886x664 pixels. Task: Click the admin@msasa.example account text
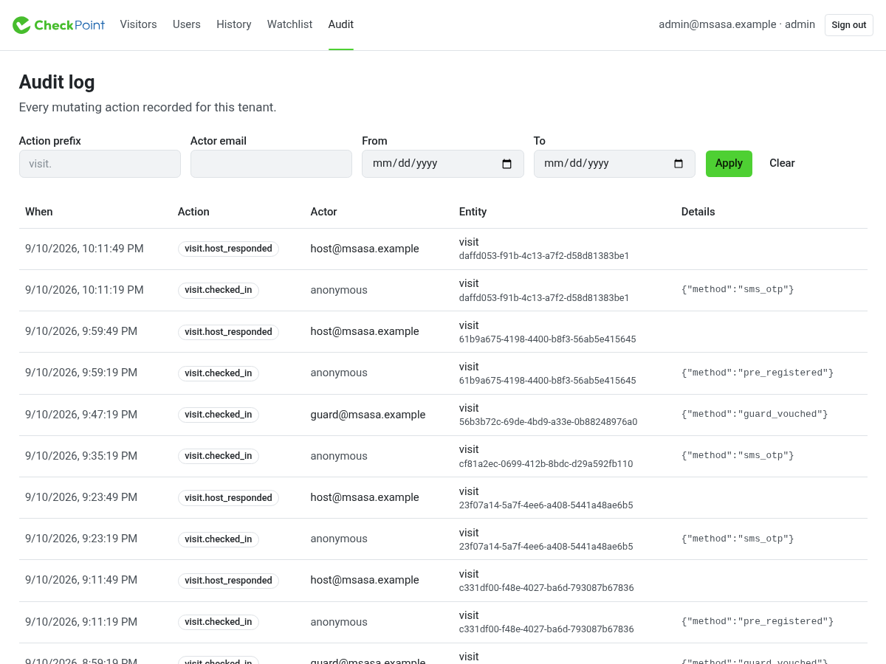tap(737, 24)
